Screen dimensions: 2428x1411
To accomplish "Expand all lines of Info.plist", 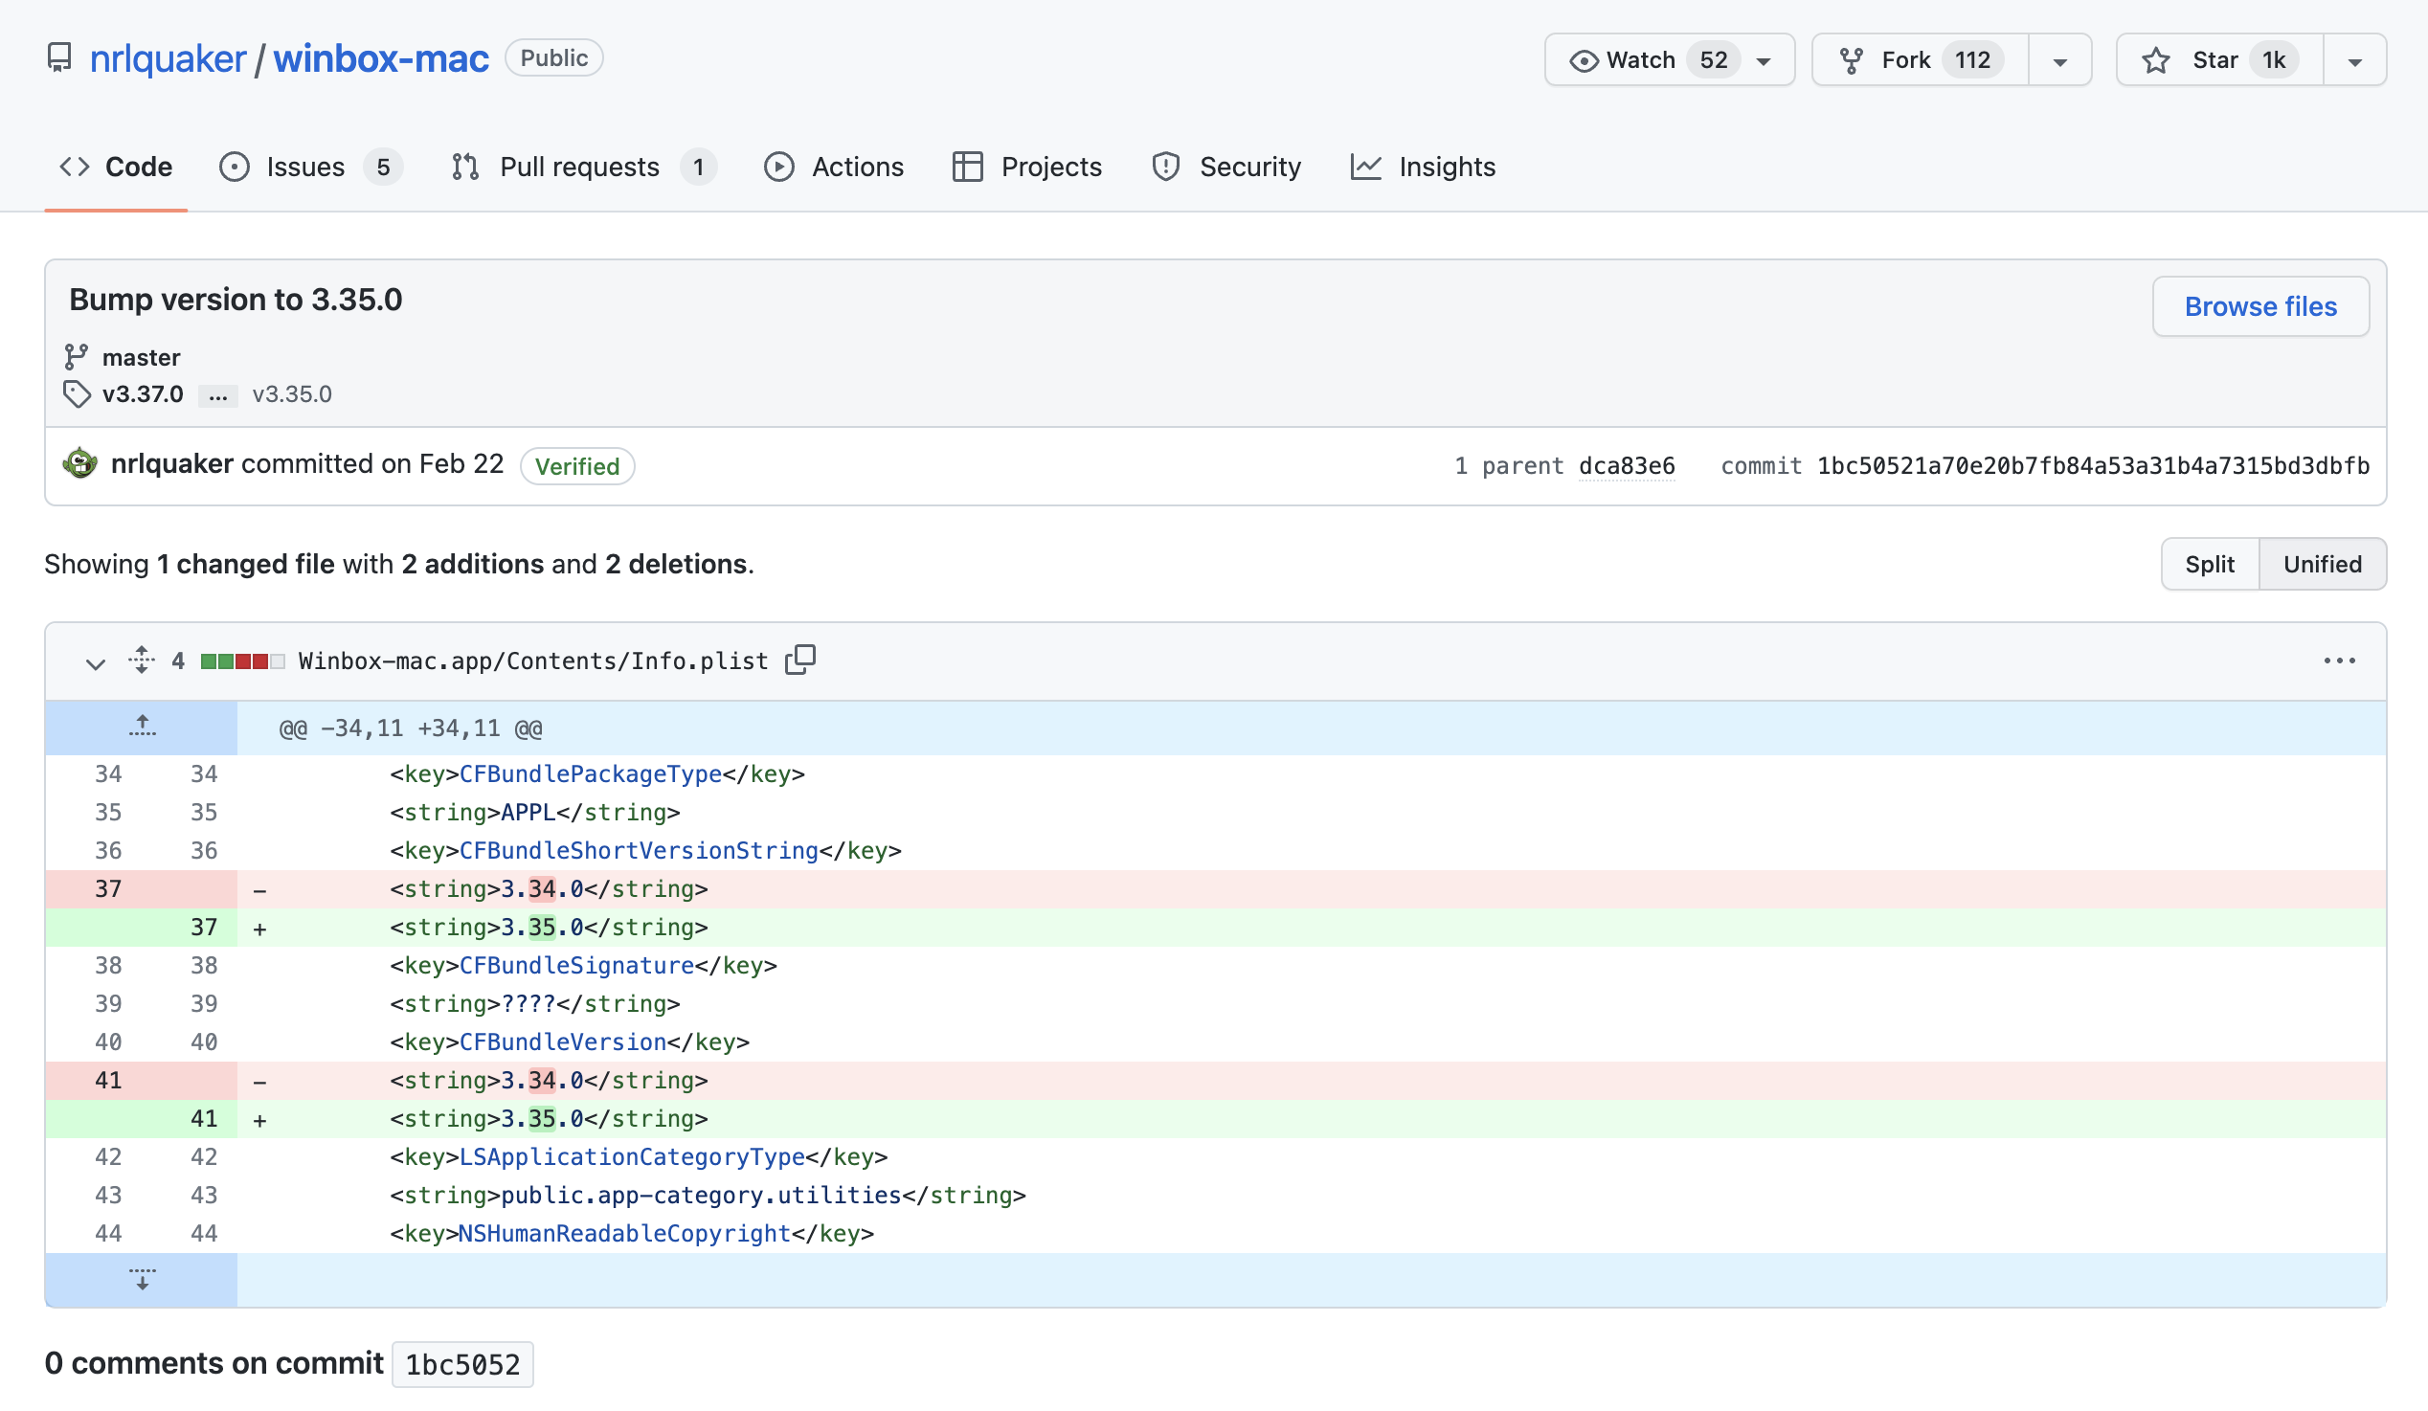I will coord(142,660).
